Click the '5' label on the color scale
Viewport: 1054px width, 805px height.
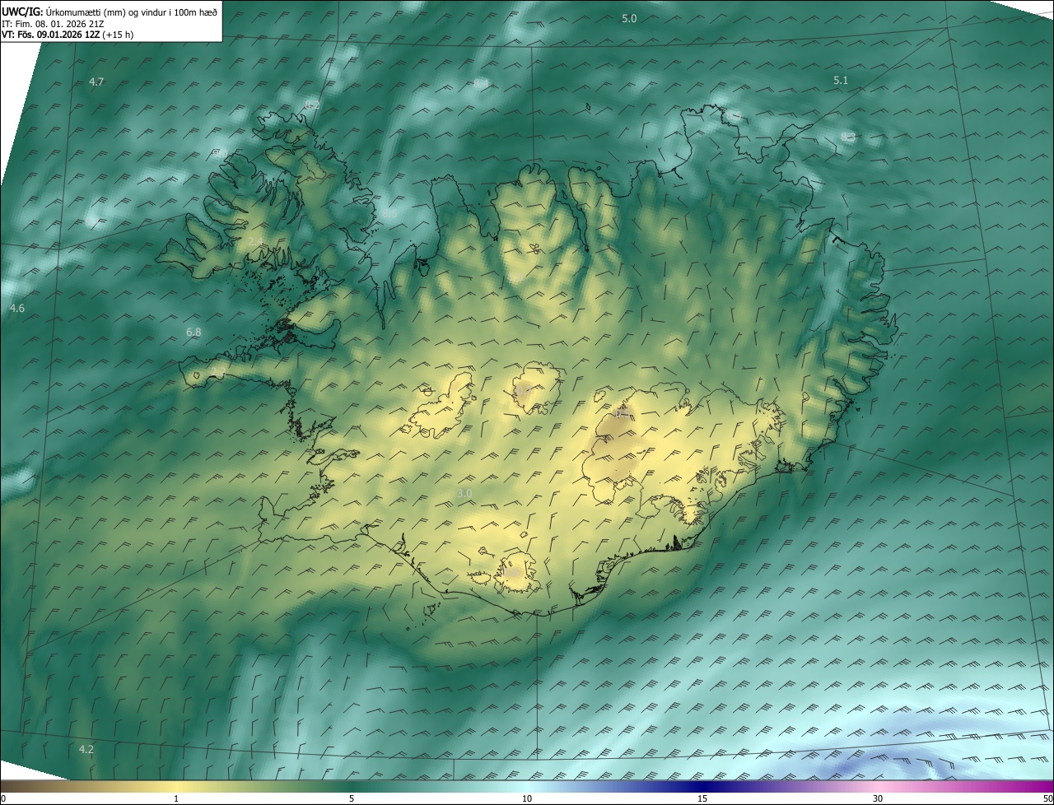point(352,798)
